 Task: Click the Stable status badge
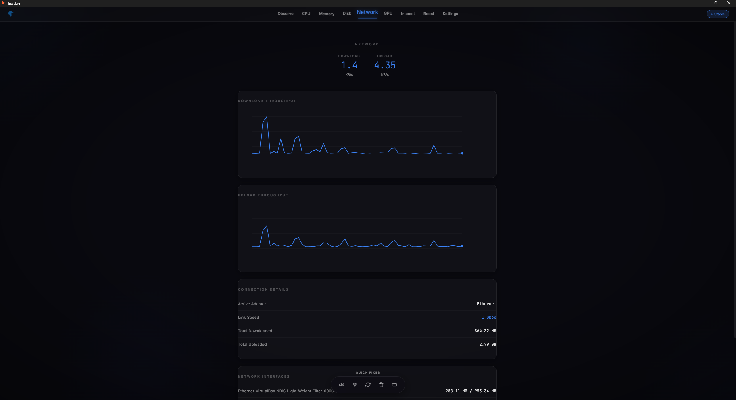click(718, 14)
